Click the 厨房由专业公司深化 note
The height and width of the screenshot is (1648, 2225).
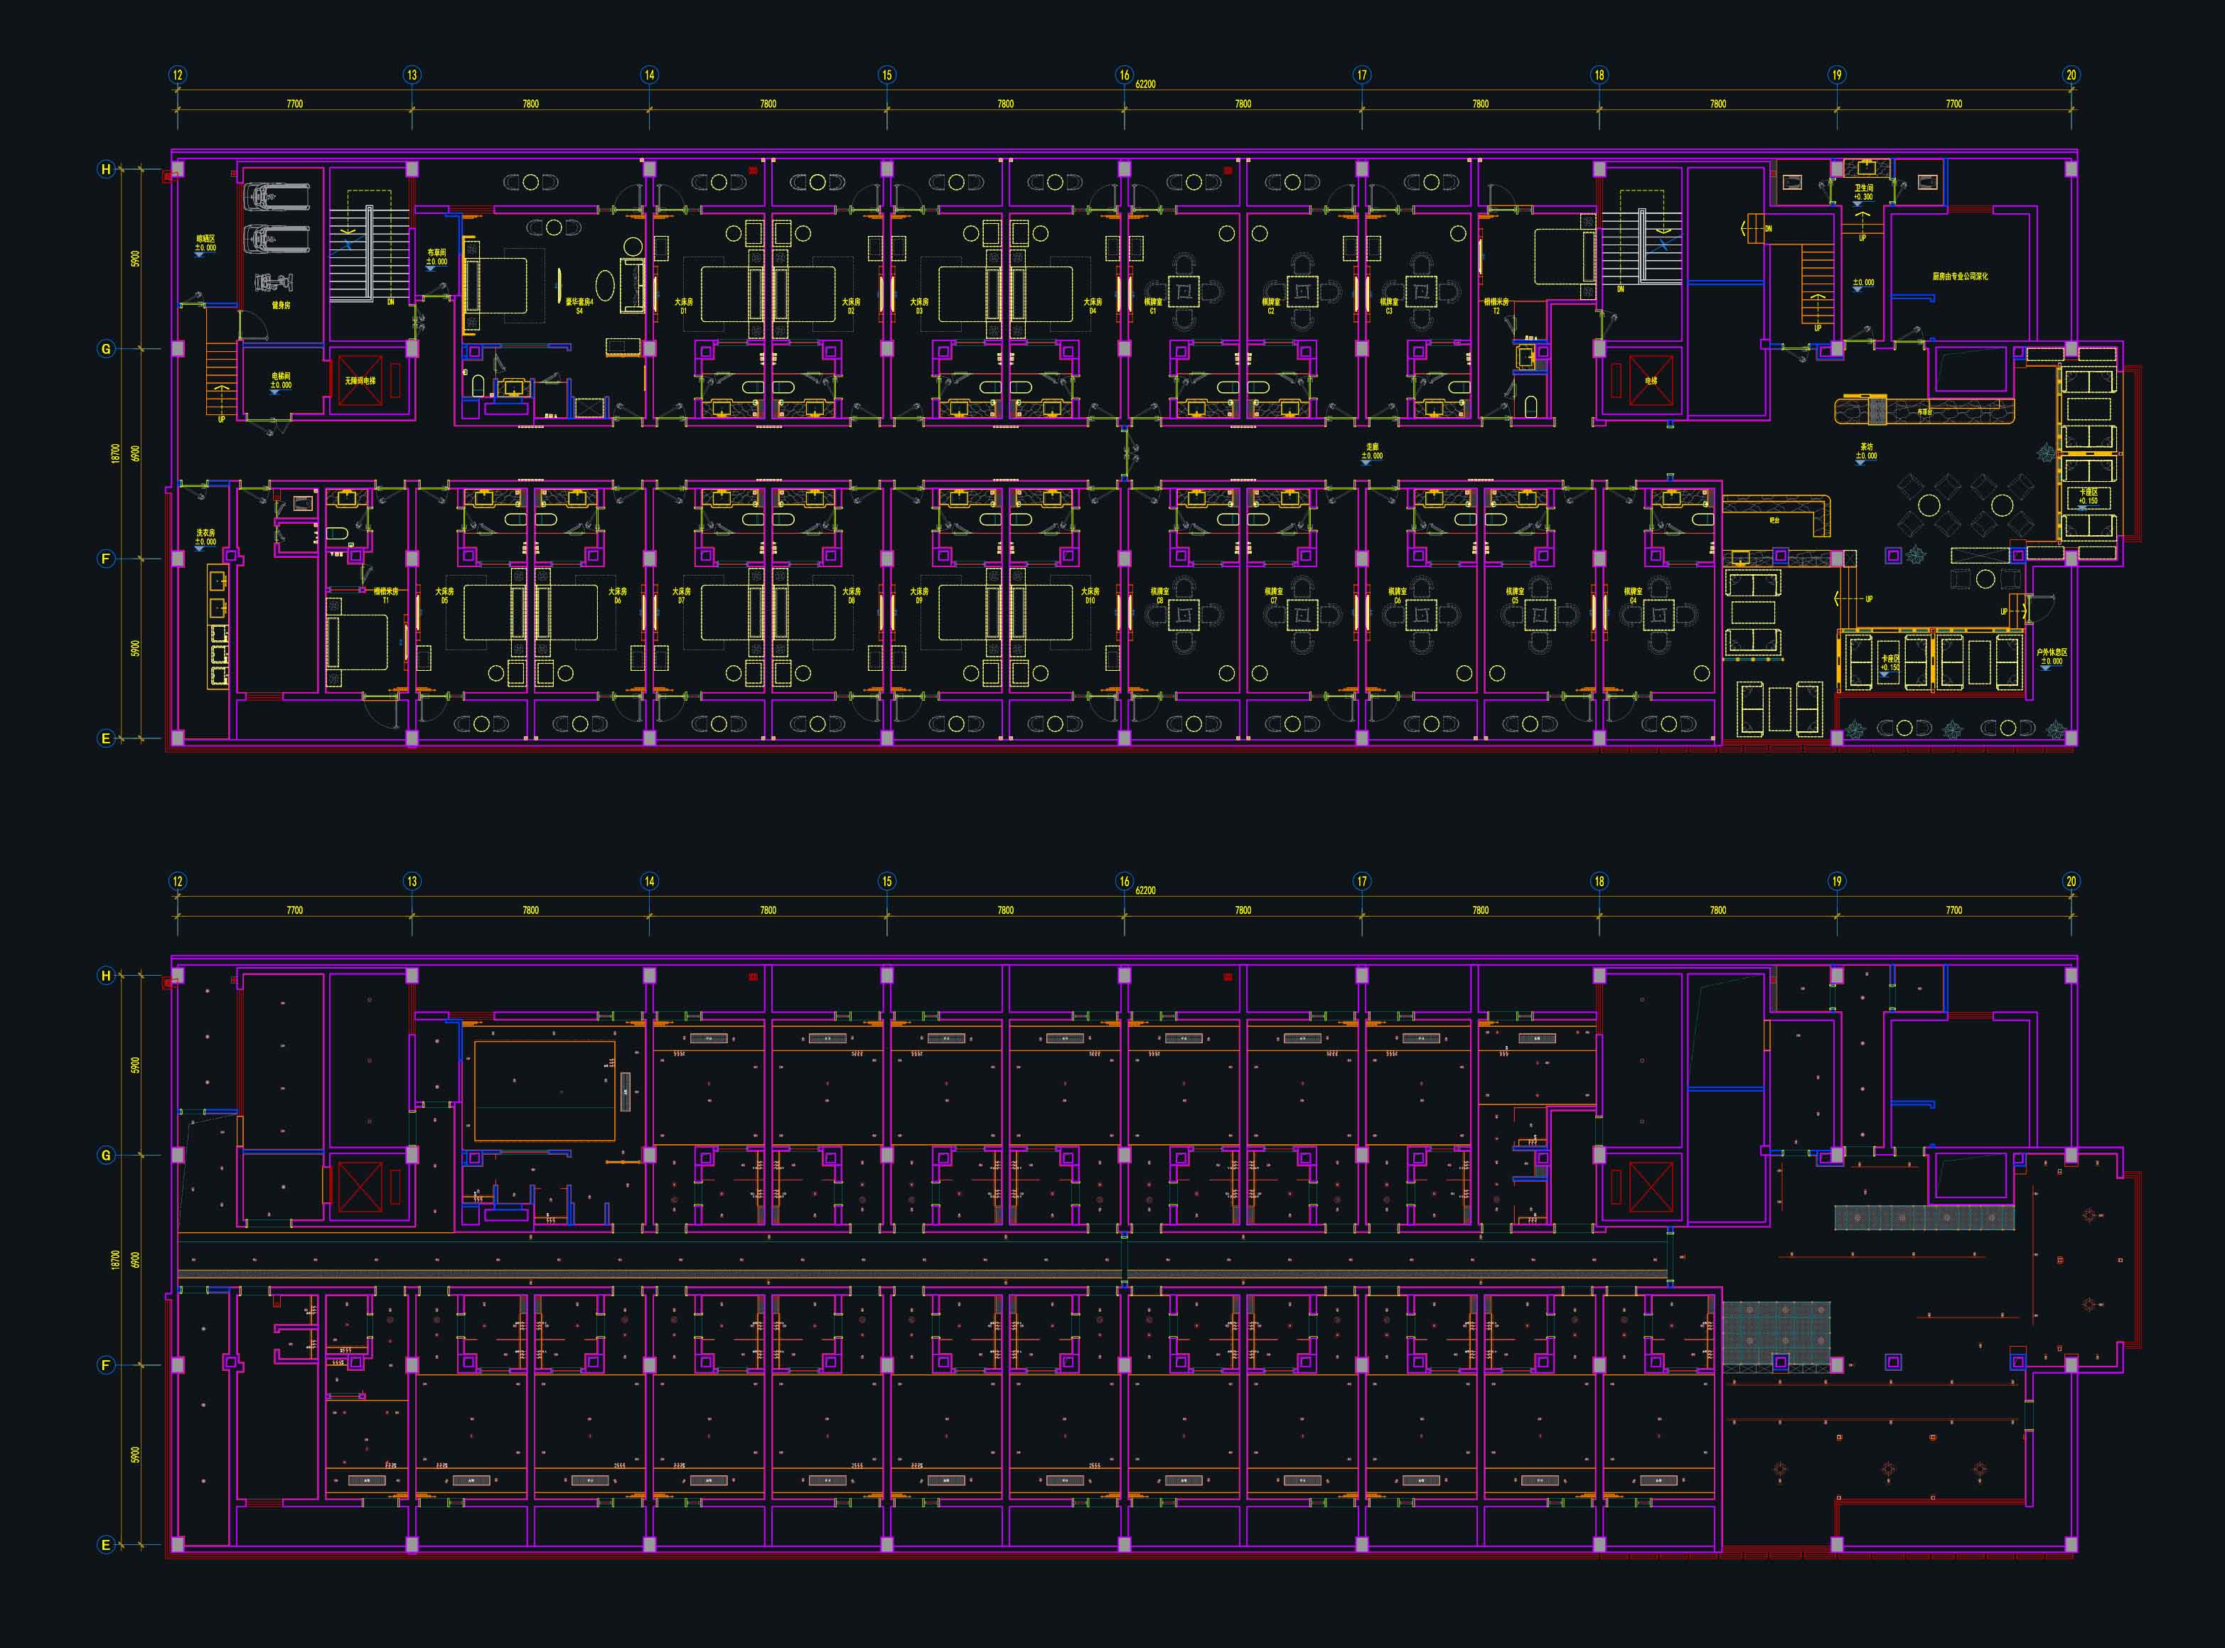[x=1960, y=276]
